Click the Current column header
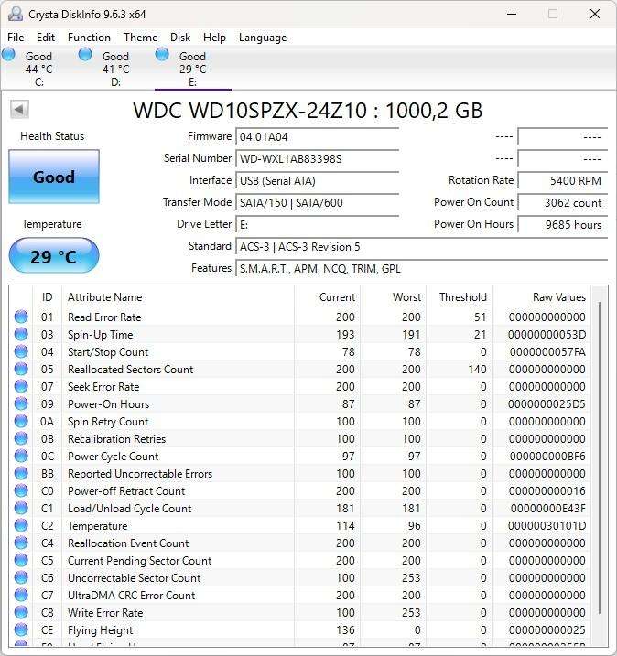 328,297
